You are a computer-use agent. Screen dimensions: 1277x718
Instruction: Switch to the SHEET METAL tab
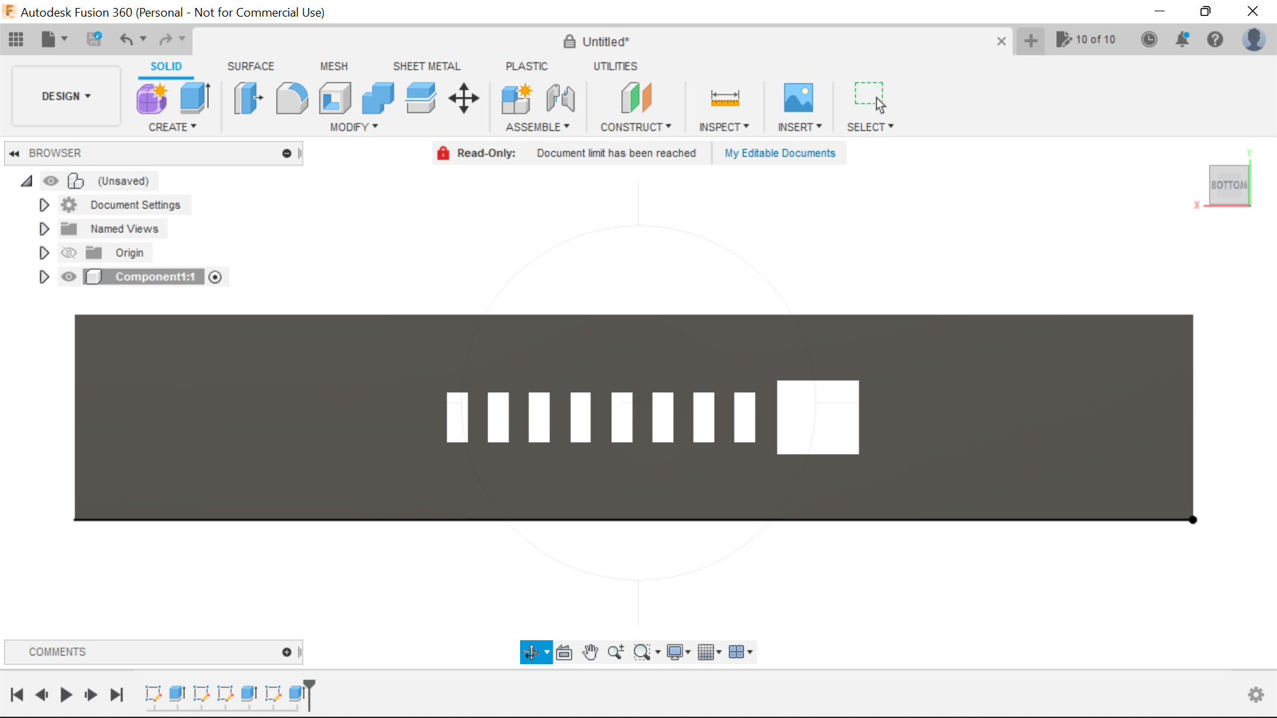point(426,66)
